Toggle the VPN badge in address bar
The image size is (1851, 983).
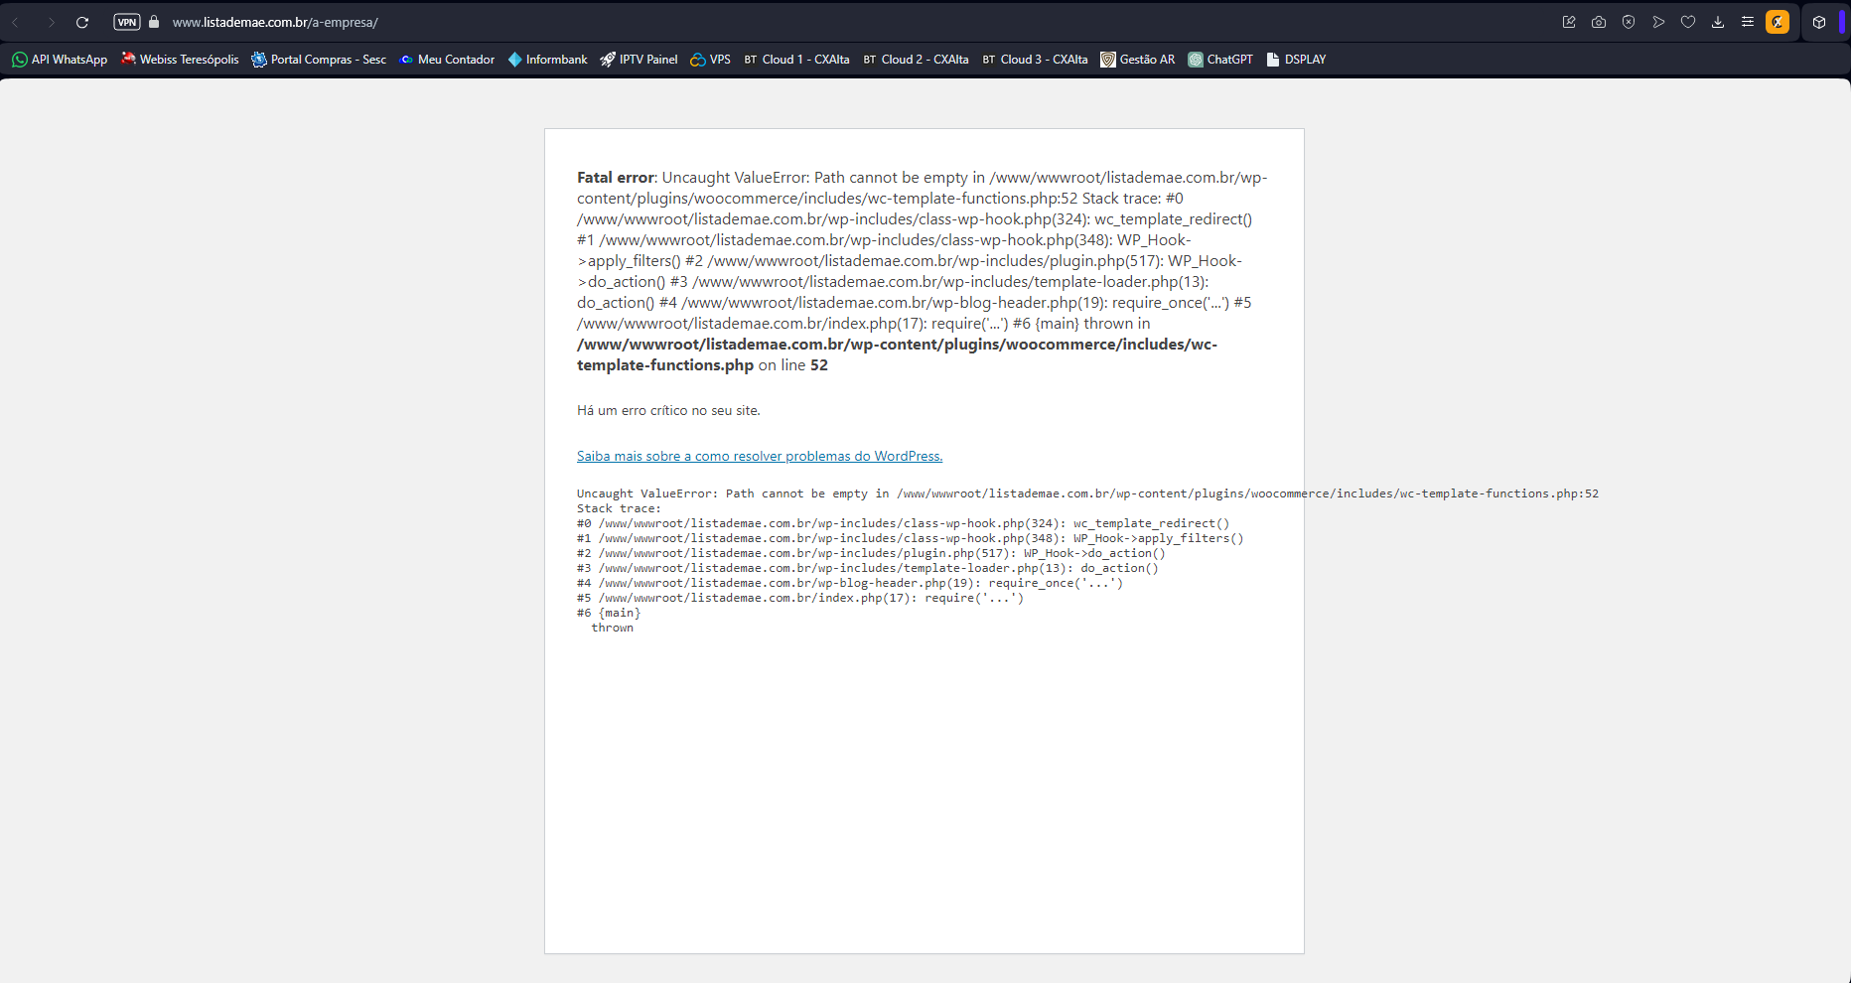click(x=127, y=22)
